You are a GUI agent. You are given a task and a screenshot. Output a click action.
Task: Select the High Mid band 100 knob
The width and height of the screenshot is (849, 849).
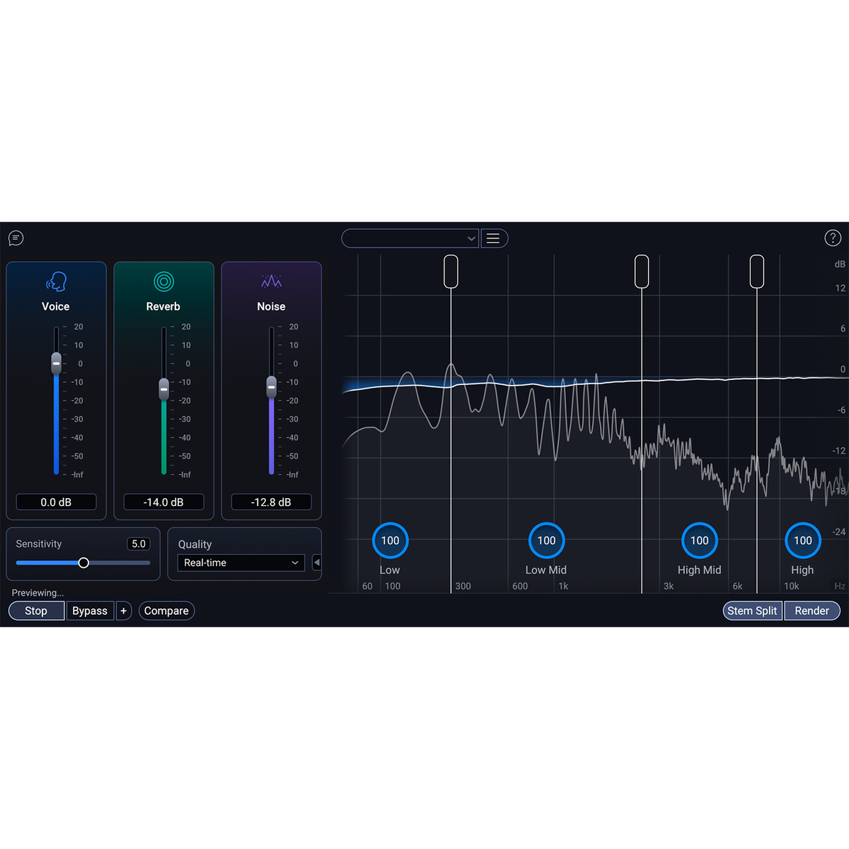[699, 541]
